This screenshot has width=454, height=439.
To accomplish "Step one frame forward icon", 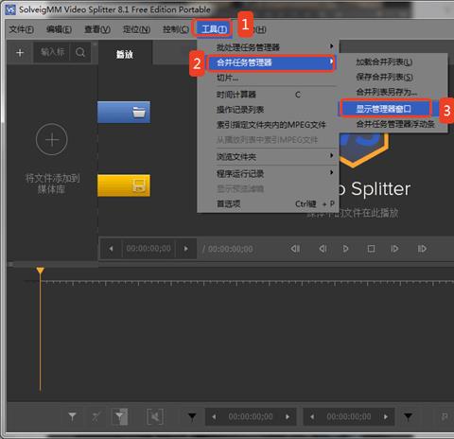I will (x=394, y=249).
